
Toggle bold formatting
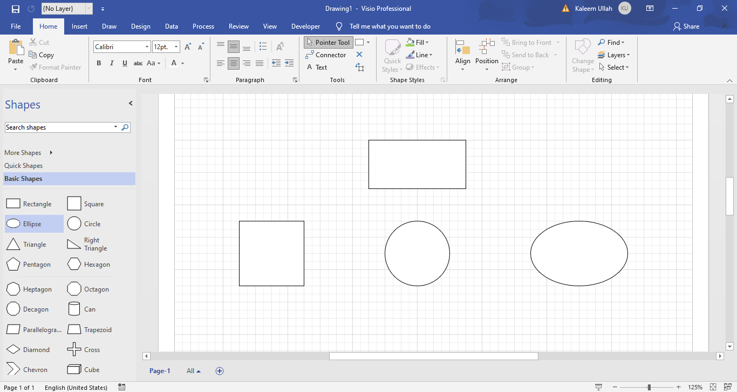click(x=99, y=63)
